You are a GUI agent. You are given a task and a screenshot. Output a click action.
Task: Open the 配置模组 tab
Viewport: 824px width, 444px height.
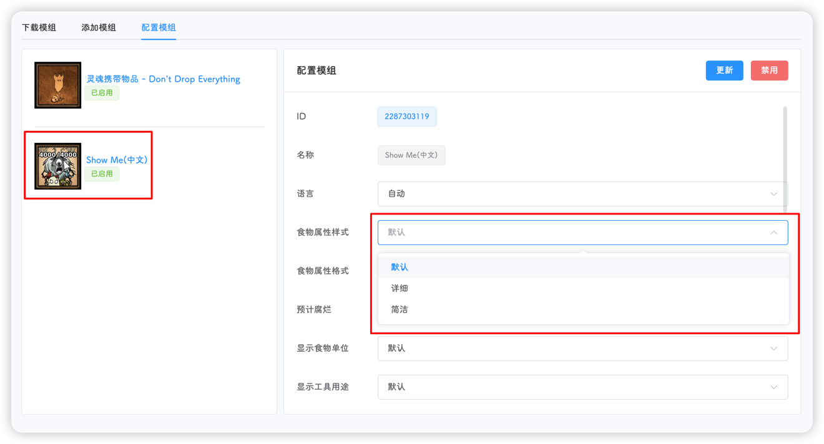point(158,27)
